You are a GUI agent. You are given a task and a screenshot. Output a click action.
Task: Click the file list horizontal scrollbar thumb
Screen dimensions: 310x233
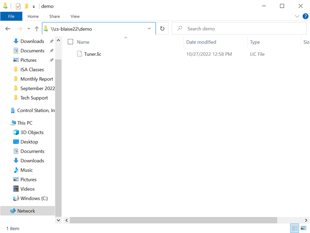pos(173,220)
